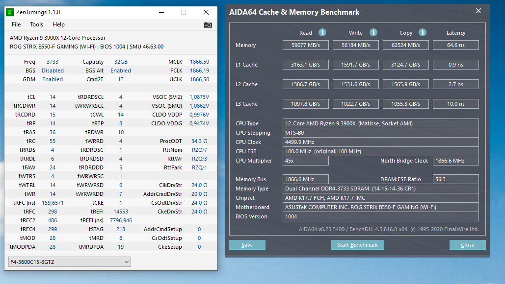
Task: Click the Write column info icon
Action: coord(373,32)
